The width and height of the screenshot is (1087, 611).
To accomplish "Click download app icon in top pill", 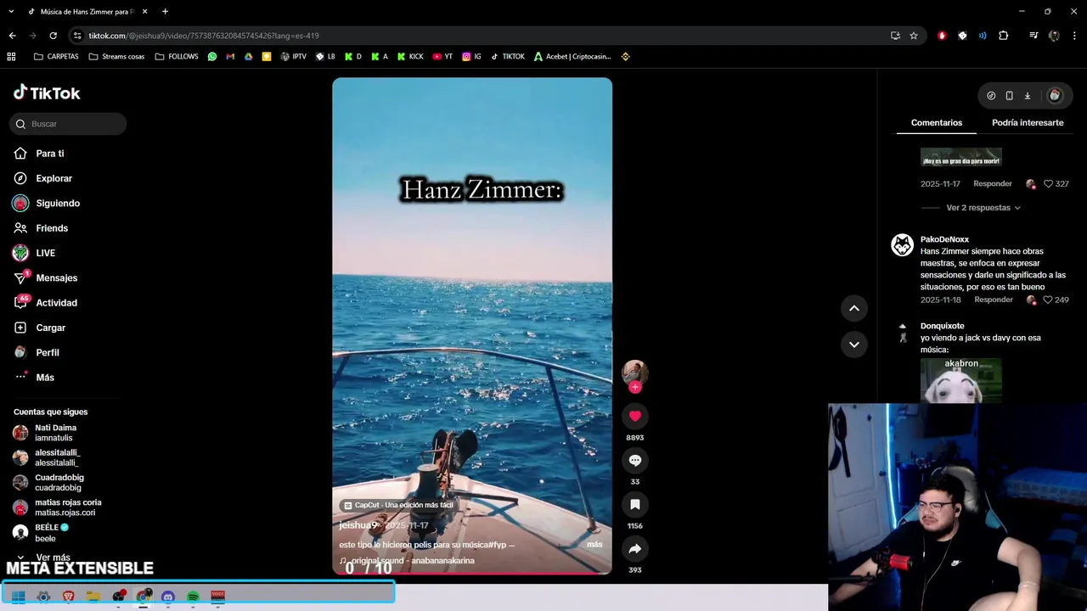I will pyautogui.click(x=1027, y=96).
